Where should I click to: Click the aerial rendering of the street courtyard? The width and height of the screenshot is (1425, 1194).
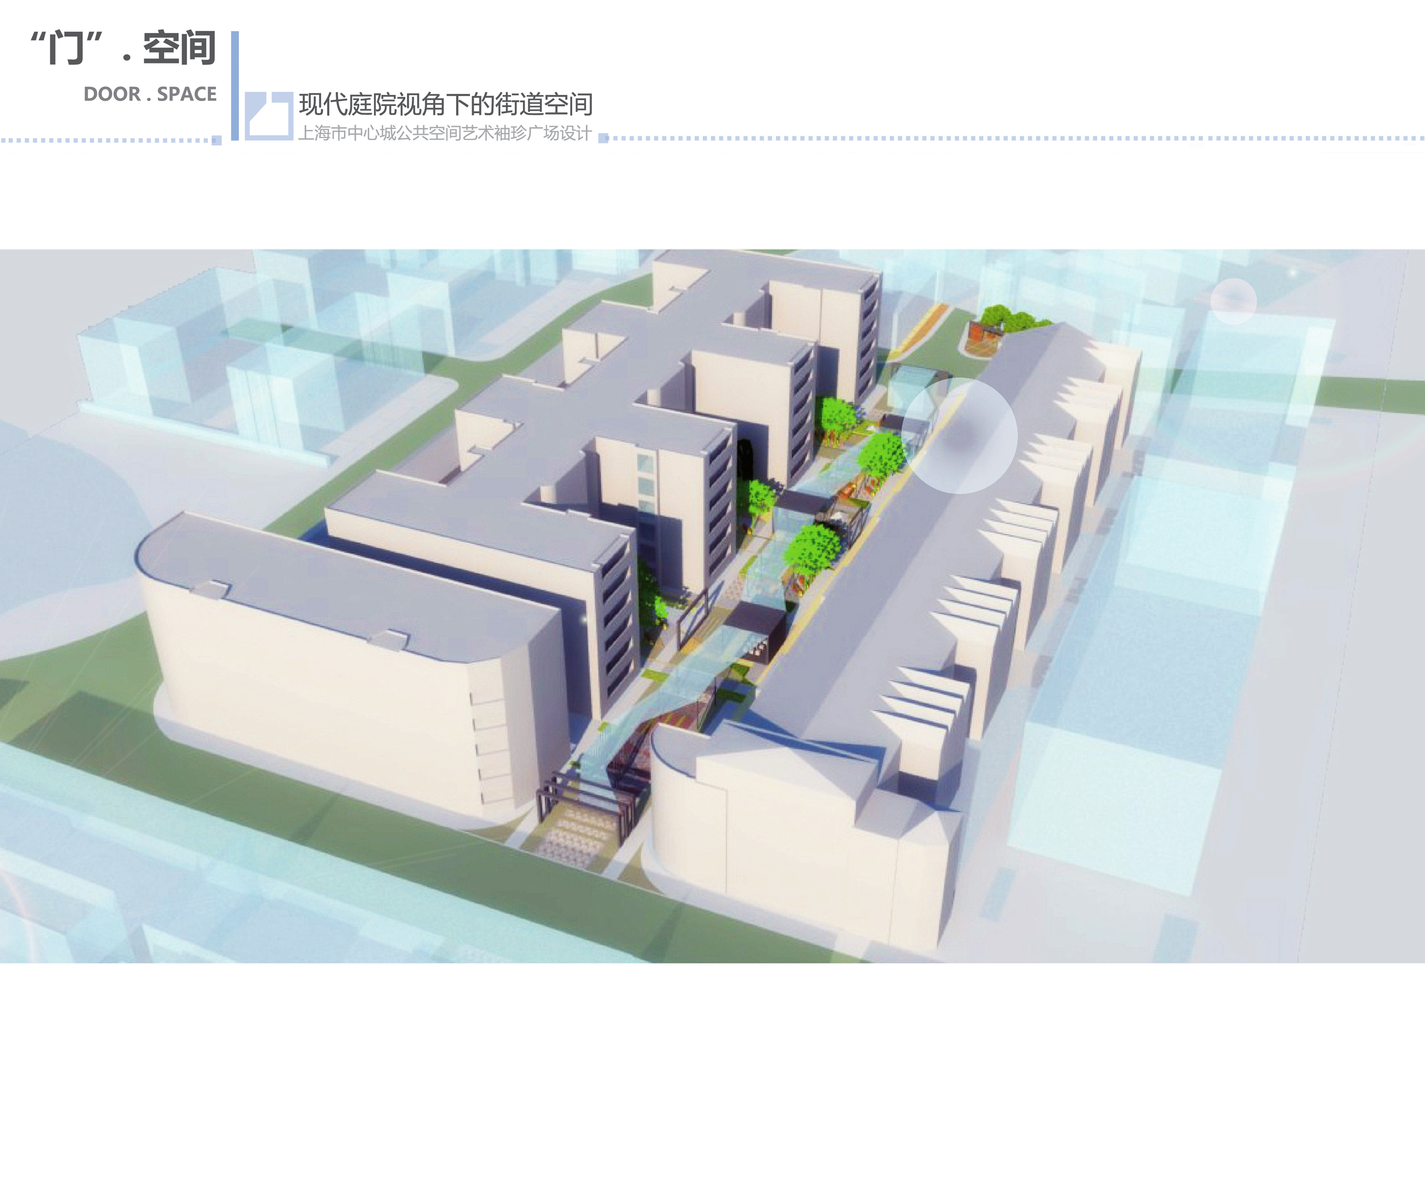[x=713, y=606]
